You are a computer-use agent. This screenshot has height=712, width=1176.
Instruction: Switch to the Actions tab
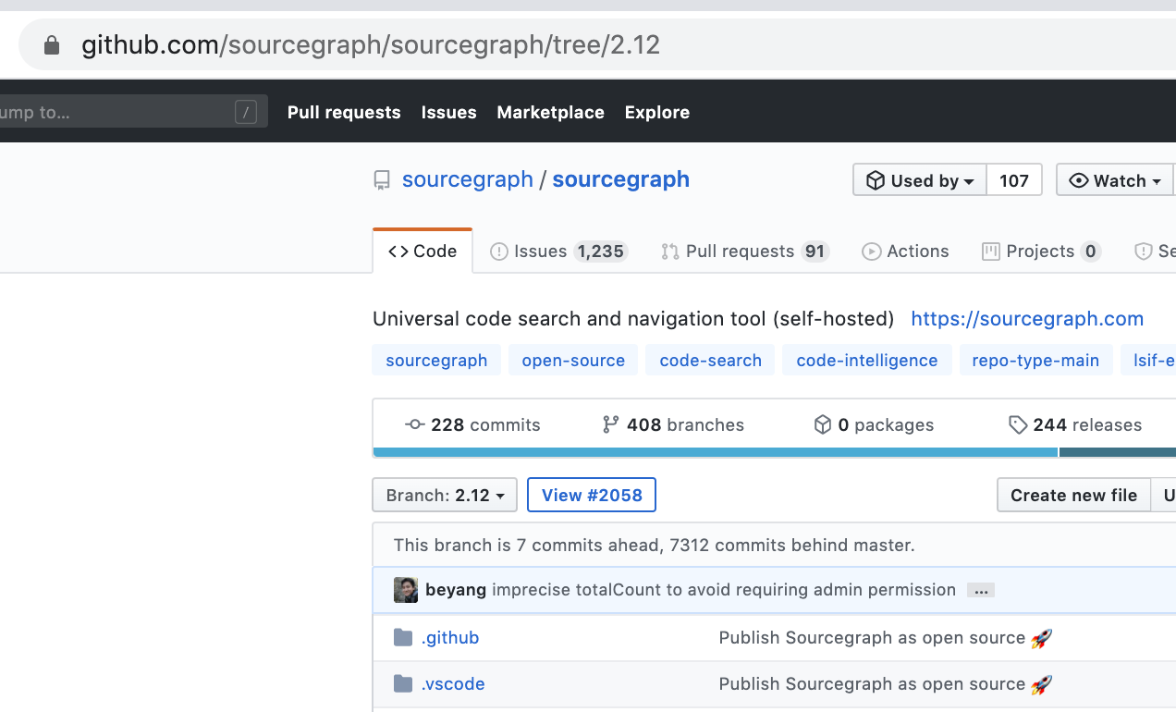click(x=905, y=251)
